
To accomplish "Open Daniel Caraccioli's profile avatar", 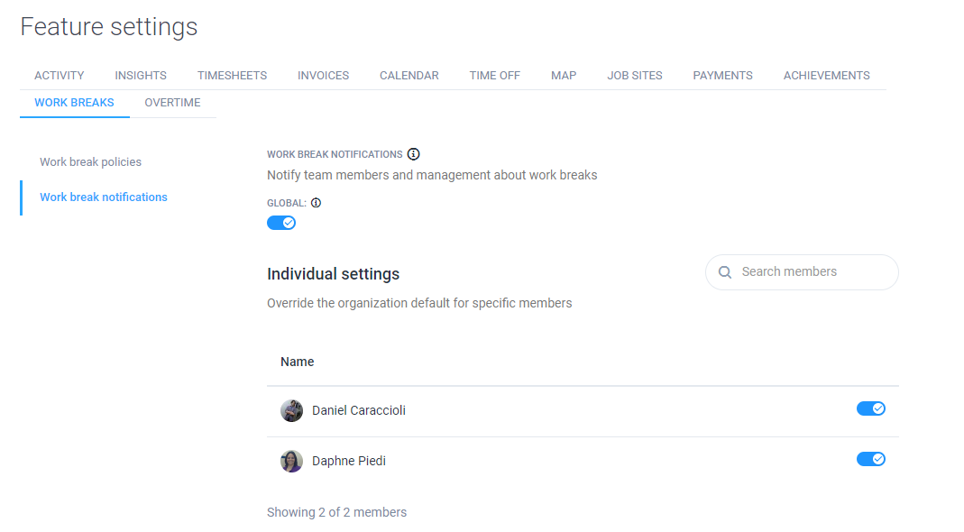I will click(x=291, y=410).
